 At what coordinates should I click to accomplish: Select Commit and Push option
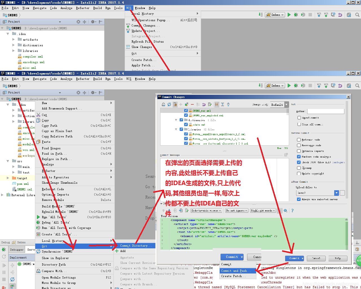(x=238, y=271)
